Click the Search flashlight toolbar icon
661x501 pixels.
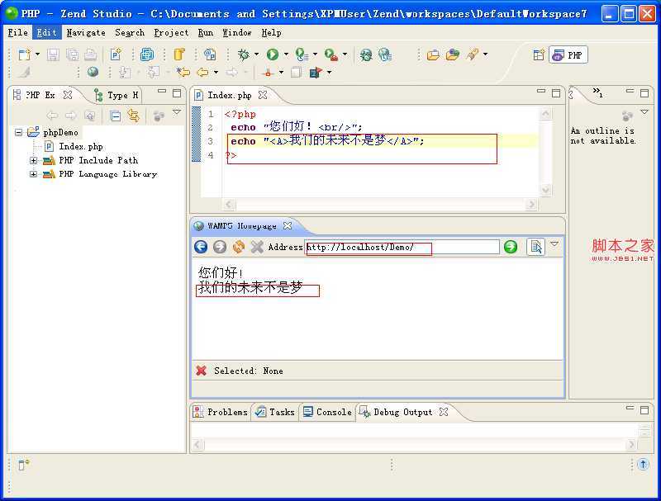pyautogui.click(x=472, y=54)
